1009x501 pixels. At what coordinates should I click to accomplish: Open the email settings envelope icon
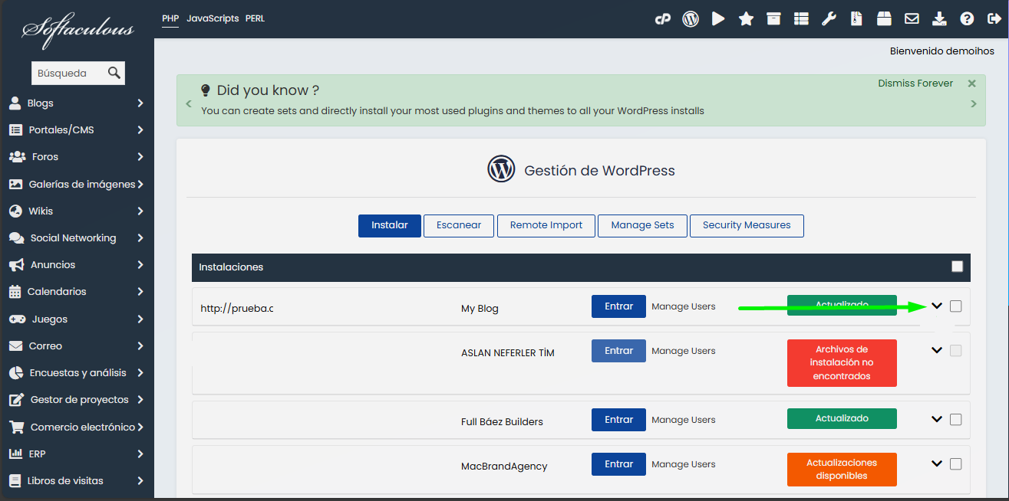click(912, 18)
